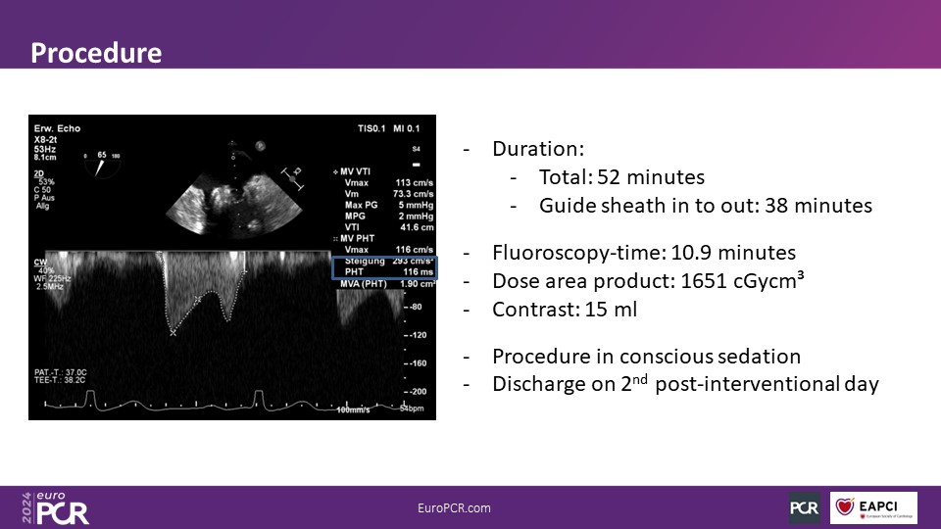This screenshot has width=941, height=529.
Task: Open the EuroPCR.com link
Action: 454,507
